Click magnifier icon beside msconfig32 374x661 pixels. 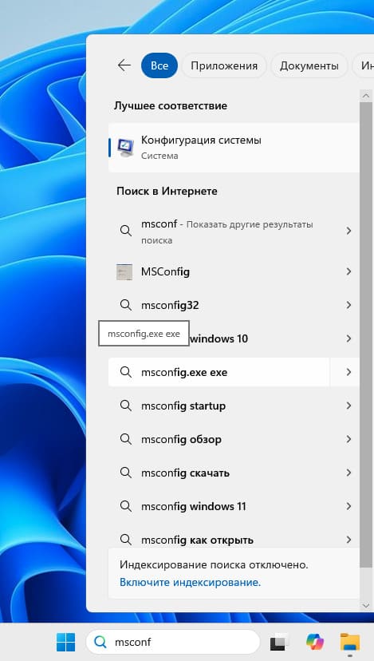point(125,305)
